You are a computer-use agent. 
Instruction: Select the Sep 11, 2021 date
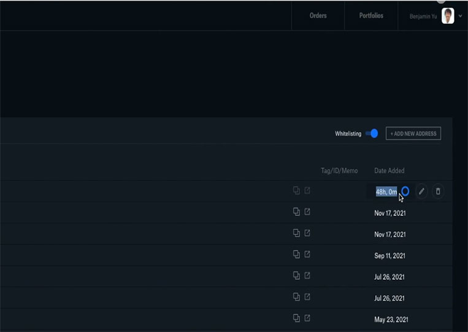(390, 256)
